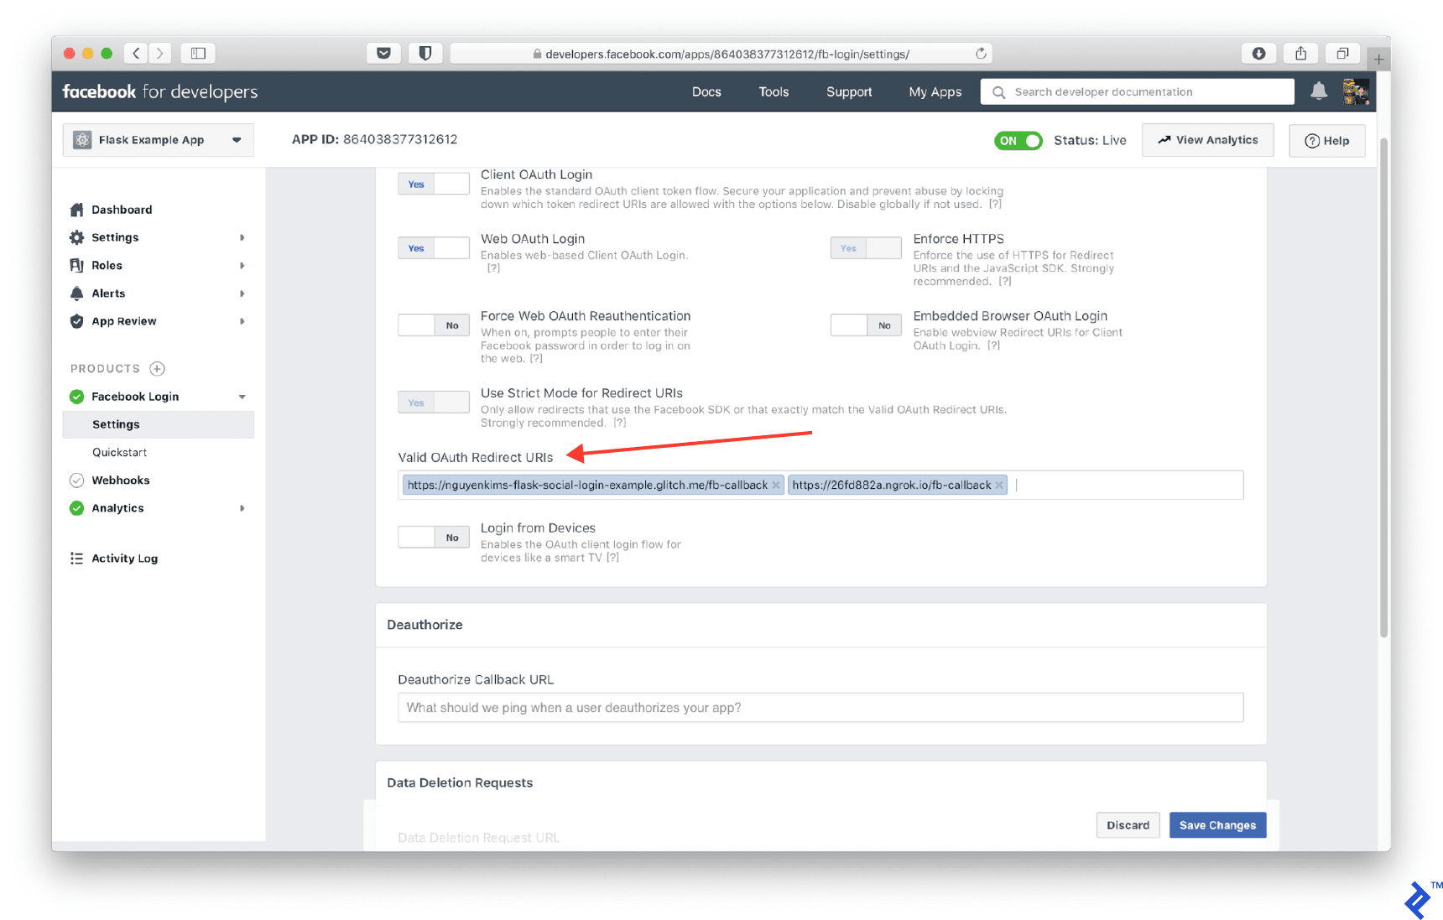The height and width of the screenshot is (920, 1443).
Task: Toggle Web OAuth Login off
Action: click(x=434, y=247)
